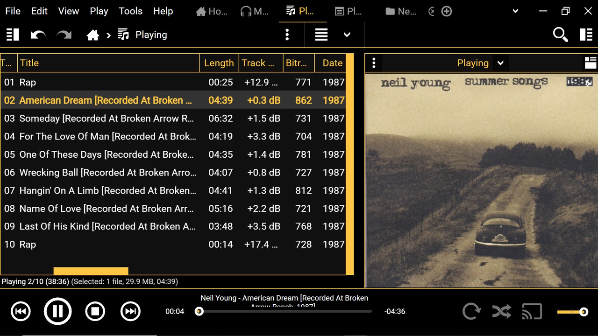The image size is (598, 336).
Task: Click the vertical scrollbar of tracklist
Action: (x=349, y=164)
